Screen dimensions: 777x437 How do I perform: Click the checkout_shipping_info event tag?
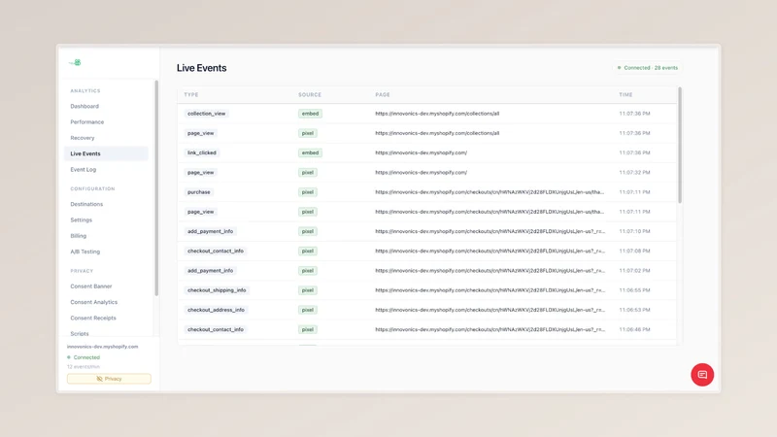click(217, 290)
